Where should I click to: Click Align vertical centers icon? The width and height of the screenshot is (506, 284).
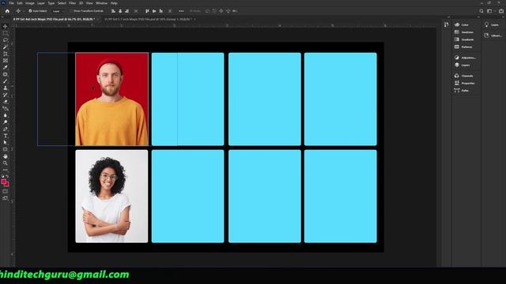[154, 11]
